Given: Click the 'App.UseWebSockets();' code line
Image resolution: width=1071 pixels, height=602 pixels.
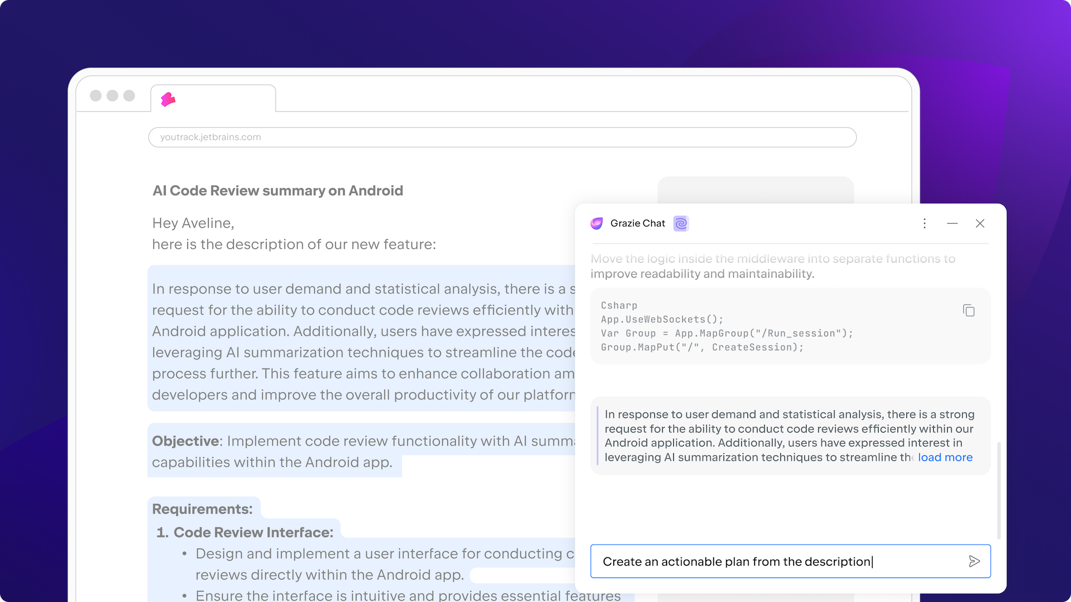Looking at the screenshot, I should coord(662,319).
